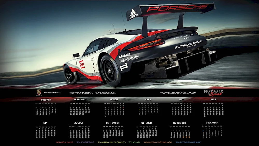Click the FOS Ritz-Carlton Orlando legend entry

point(188,142)
